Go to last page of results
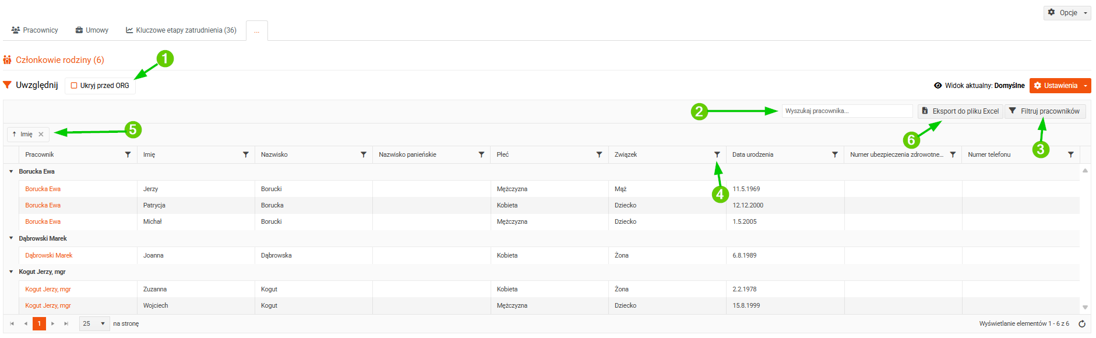Image resolution: width=1096 pixels, height=338 pixels. 66,323
